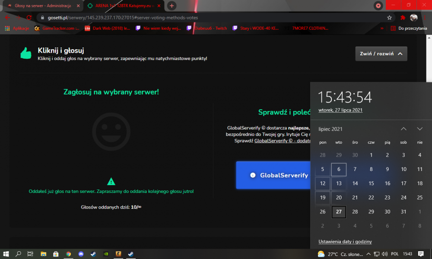
Task: Switch to Głosy na serwer - Administracja tab
Action: click(43, 6)
